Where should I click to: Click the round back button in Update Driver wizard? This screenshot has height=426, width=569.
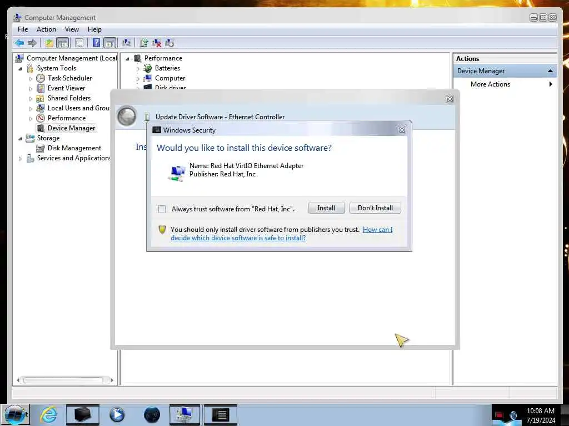(127, 116)
